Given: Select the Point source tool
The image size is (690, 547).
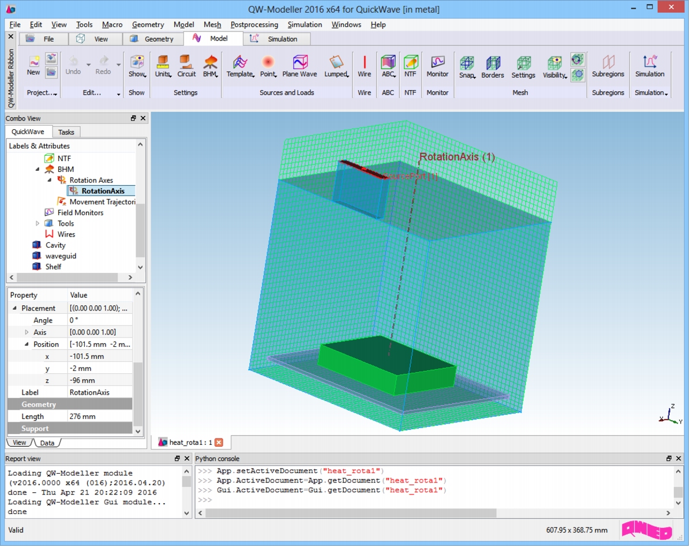Looking at the screenshot, I should point(268,66).
